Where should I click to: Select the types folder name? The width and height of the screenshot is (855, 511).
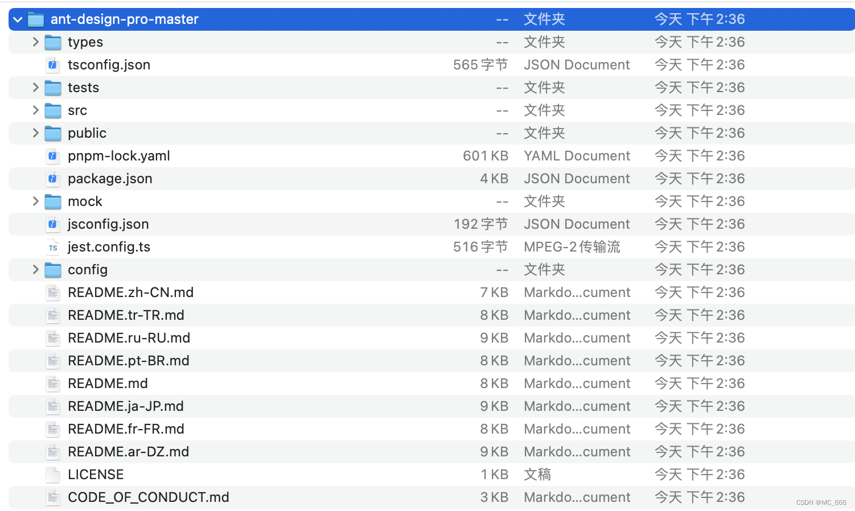coord(85,43)
